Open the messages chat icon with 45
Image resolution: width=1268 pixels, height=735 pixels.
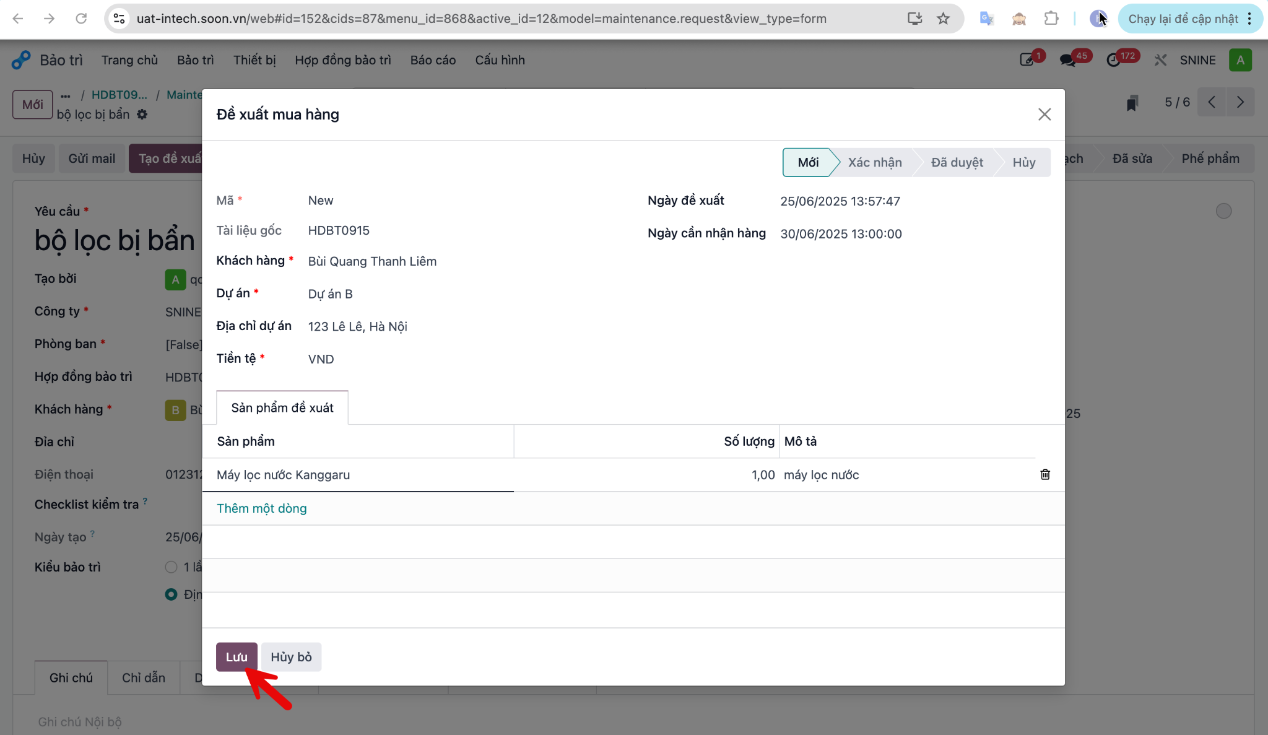pyautogui.click(x=1068, y=60)
